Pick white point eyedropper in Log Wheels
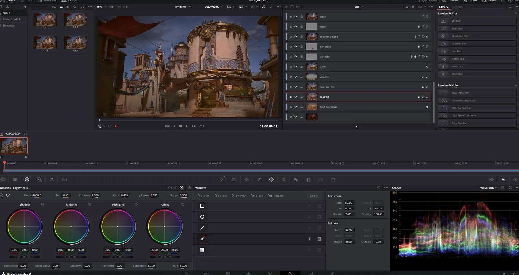519x275 pixels. pyautogui.click(x=8, y=195)
